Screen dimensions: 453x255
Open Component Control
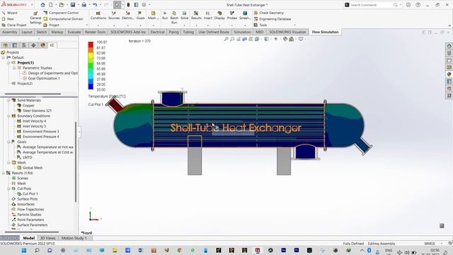pos(61,13)
